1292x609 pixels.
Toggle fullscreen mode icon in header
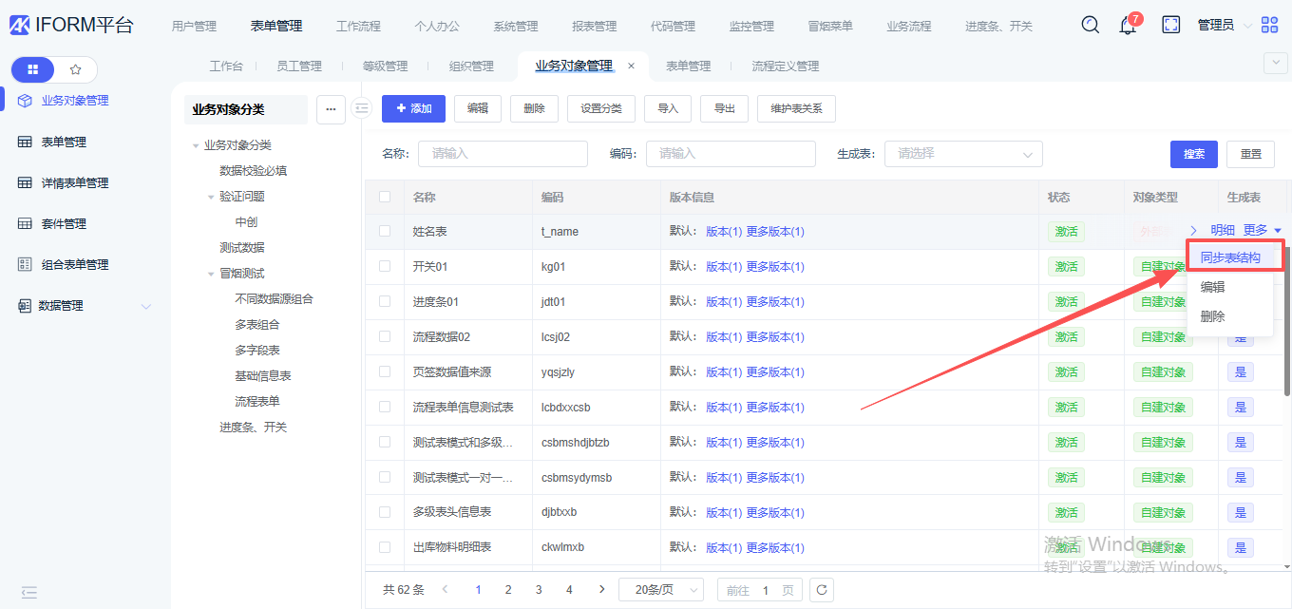(1171, 25)
